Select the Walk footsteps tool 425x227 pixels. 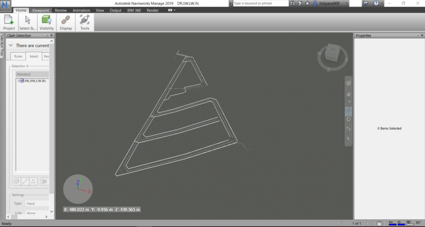point(349,129)
